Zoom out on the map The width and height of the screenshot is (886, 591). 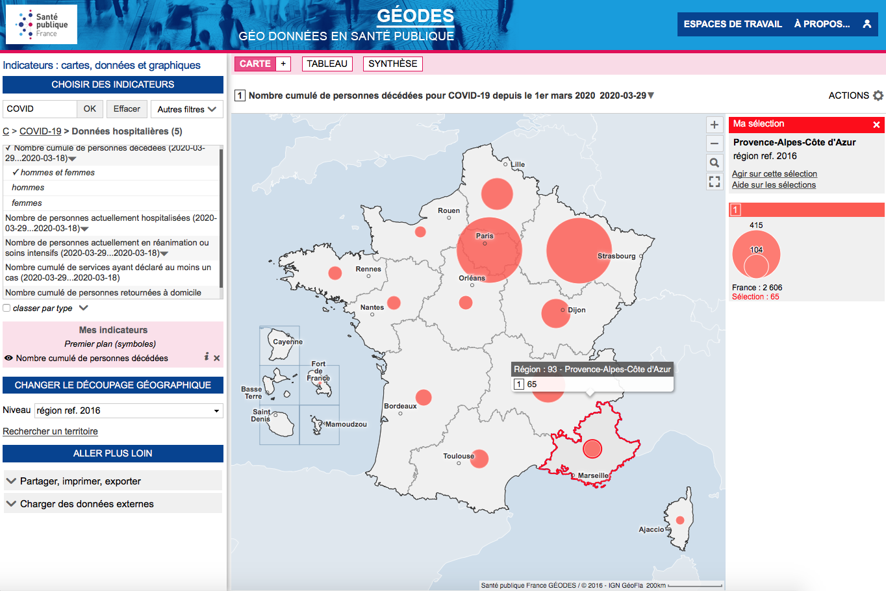coord(715,144)
